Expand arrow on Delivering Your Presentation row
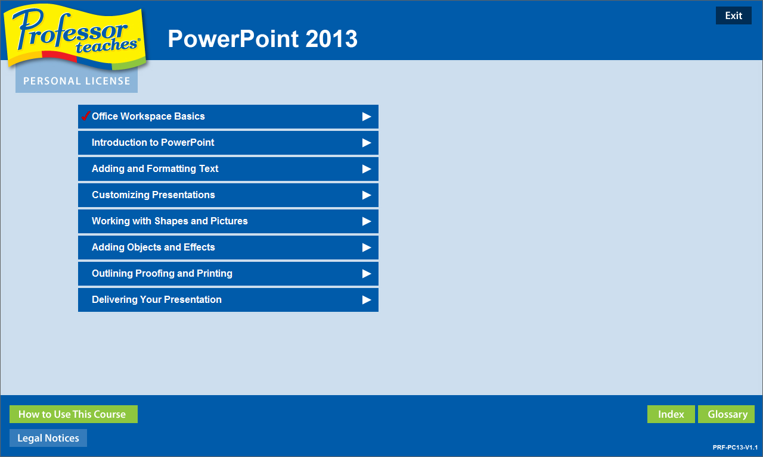 pos(367,300)
